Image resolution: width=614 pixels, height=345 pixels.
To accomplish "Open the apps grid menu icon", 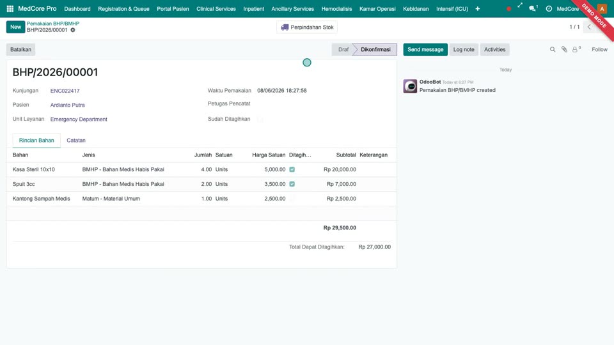I will [x=10, y=8].
